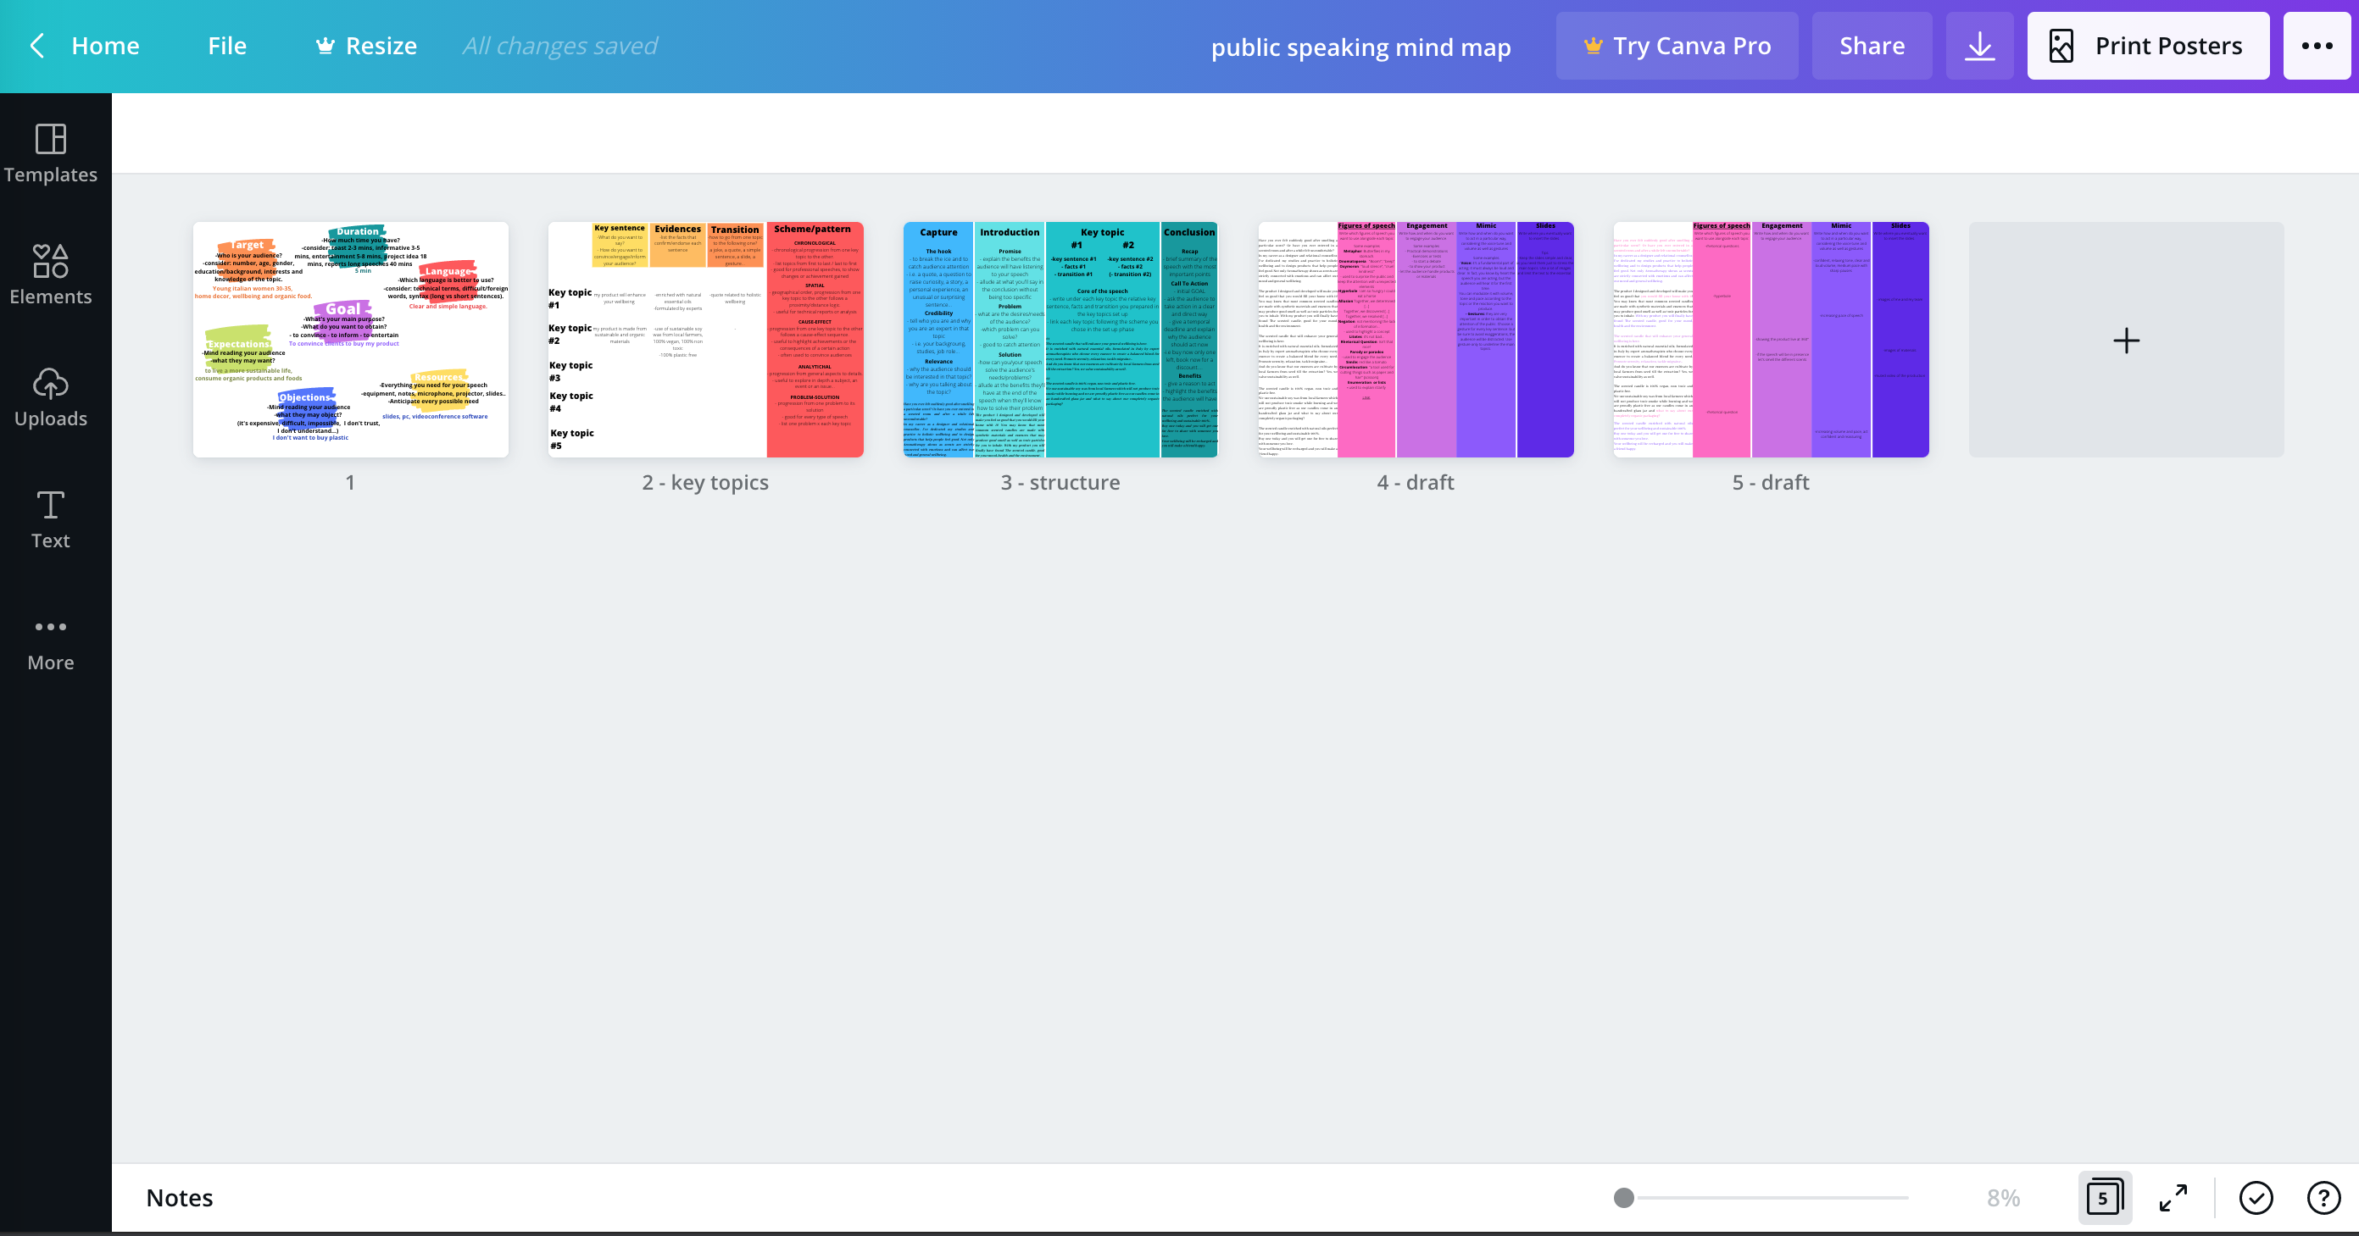
Task: Click the zoom slider handle
Action: coord(1623,1198)
